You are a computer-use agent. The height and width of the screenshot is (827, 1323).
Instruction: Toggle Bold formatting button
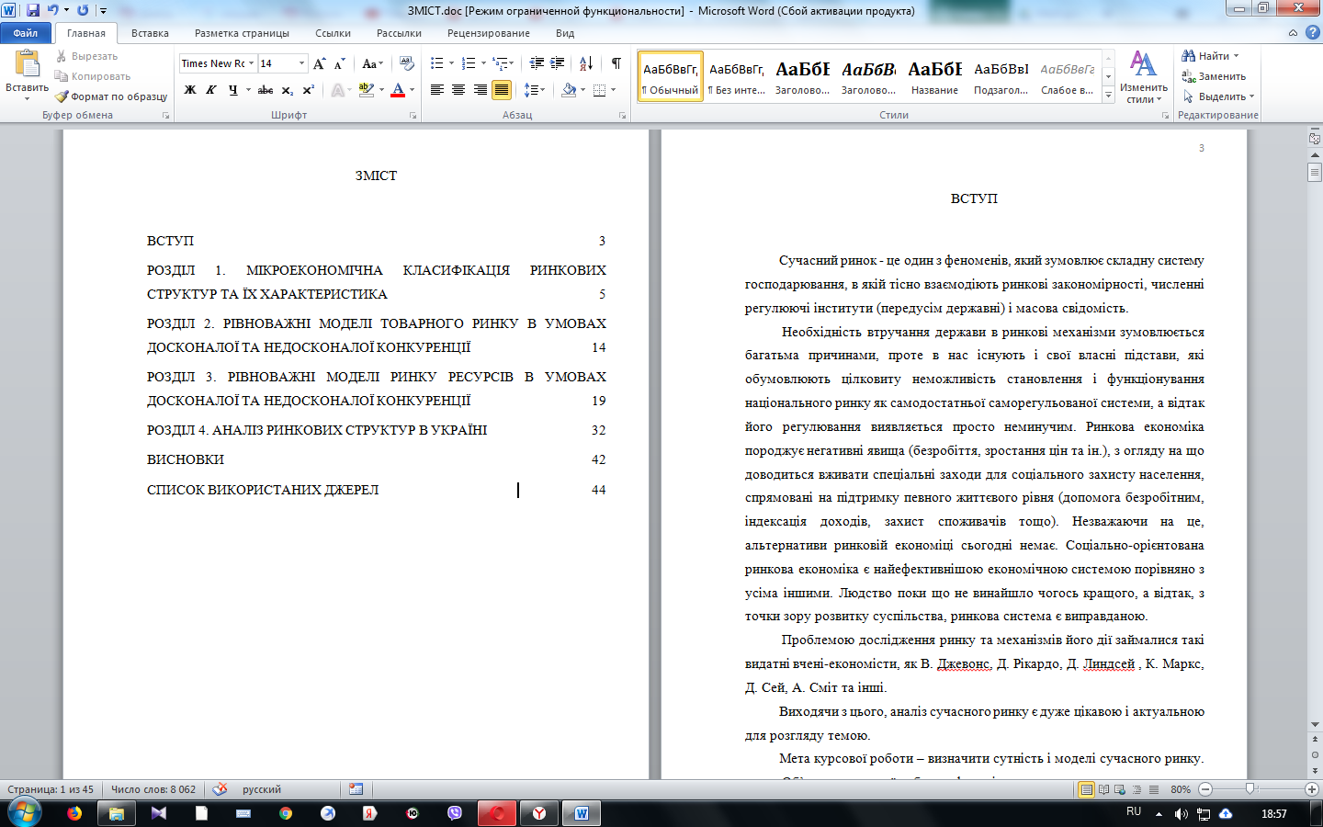pyautogui.click(x=190, y=90)
